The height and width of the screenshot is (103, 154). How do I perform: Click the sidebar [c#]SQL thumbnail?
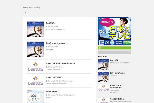[103, 64]
